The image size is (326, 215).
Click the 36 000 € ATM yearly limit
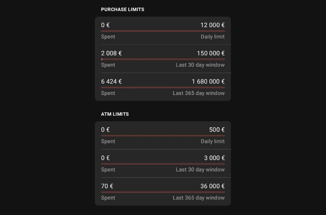[212, 186]
